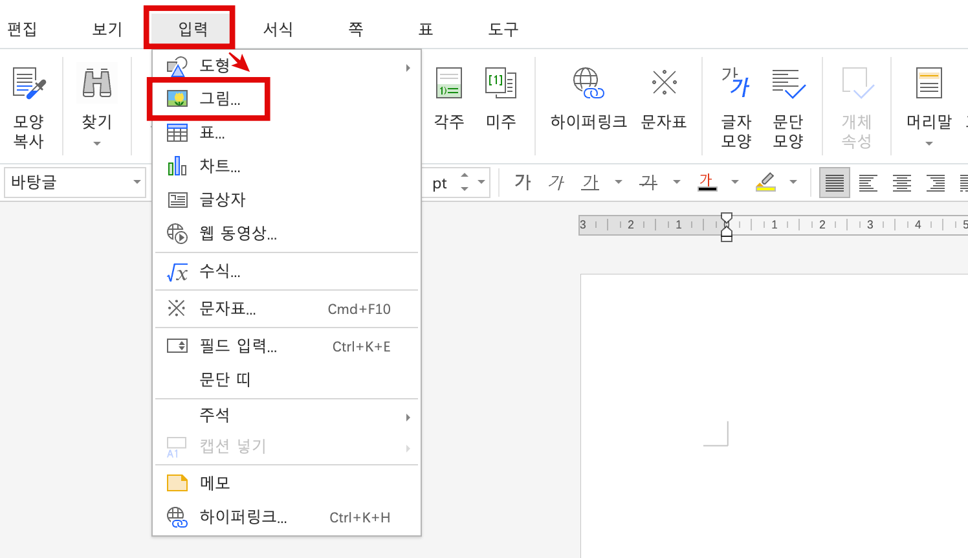Click the red font color button
This screenshot has width=968, height=558.
(x=707, y=183)
